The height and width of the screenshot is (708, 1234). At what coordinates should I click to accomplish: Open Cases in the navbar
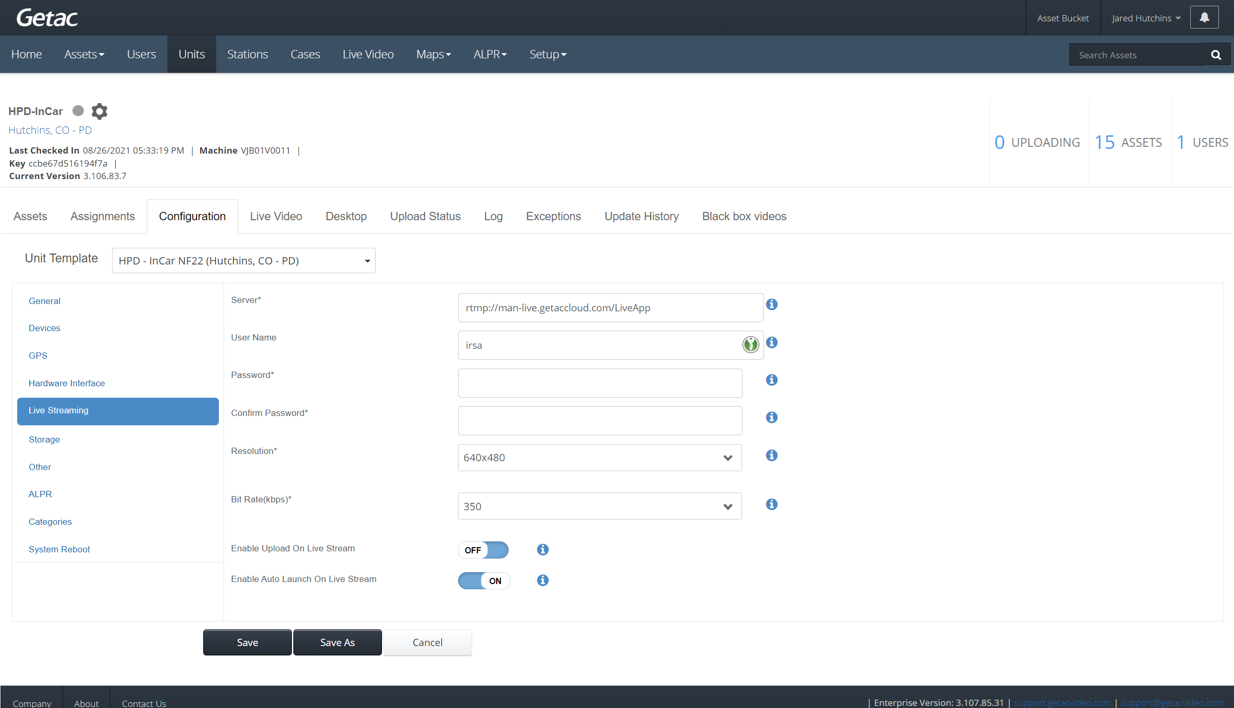tap(305, 54)
